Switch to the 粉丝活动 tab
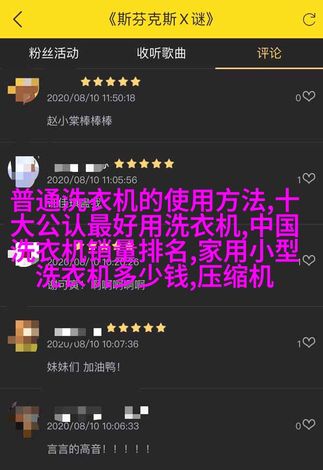Image resolution: width=323 pixels, height=470 pixels. [54, 53]
